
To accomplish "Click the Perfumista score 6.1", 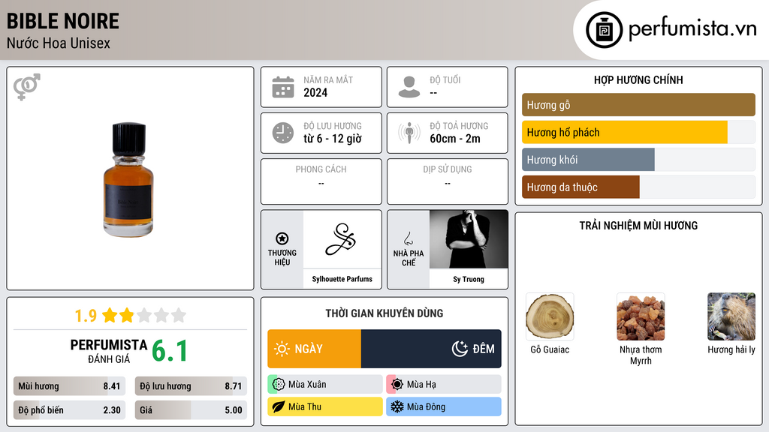I will (170, 351).
